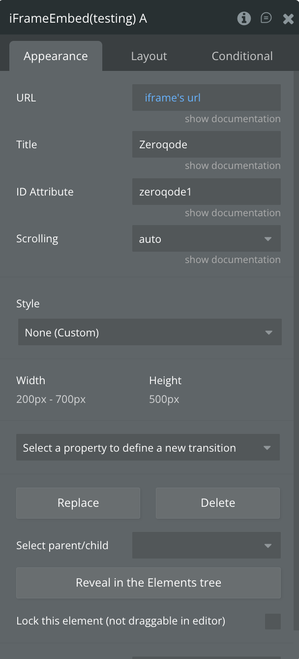Screen dimensions: 299x659
Task: Open the Select parent/child dropdown
Action: pyautogui.click(x=206, y=545)
